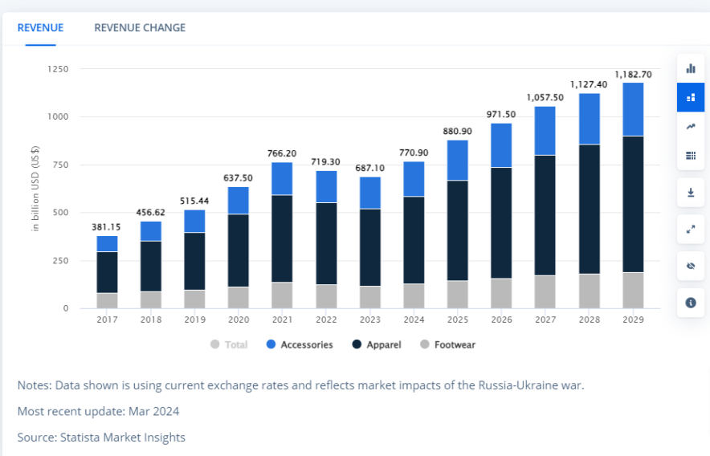Image resolution: width=710 pixels, height=456 pixels.
Task: Click the Accessories blue legend dot
Action: [271, 344]
